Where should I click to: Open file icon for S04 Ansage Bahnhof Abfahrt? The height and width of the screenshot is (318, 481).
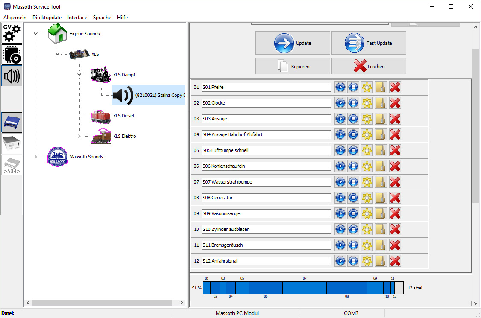380,134
